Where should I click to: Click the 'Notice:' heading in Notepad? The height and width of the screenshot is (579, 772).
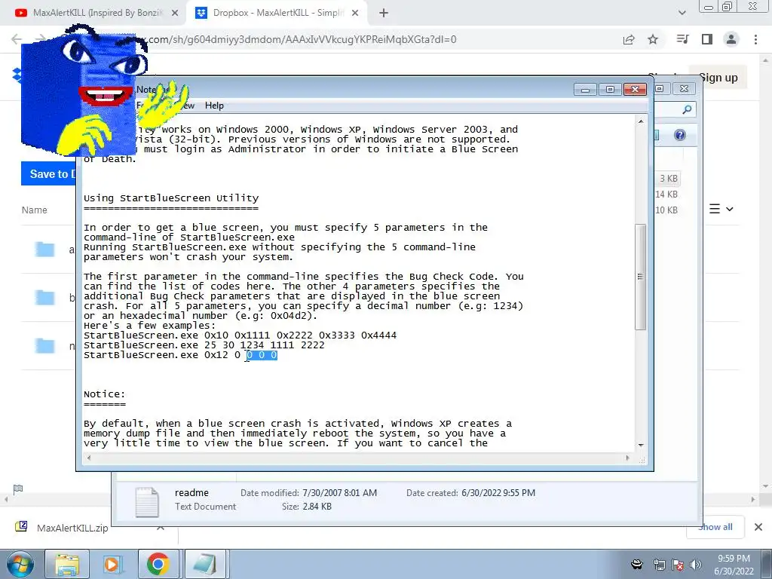point(104,394)
